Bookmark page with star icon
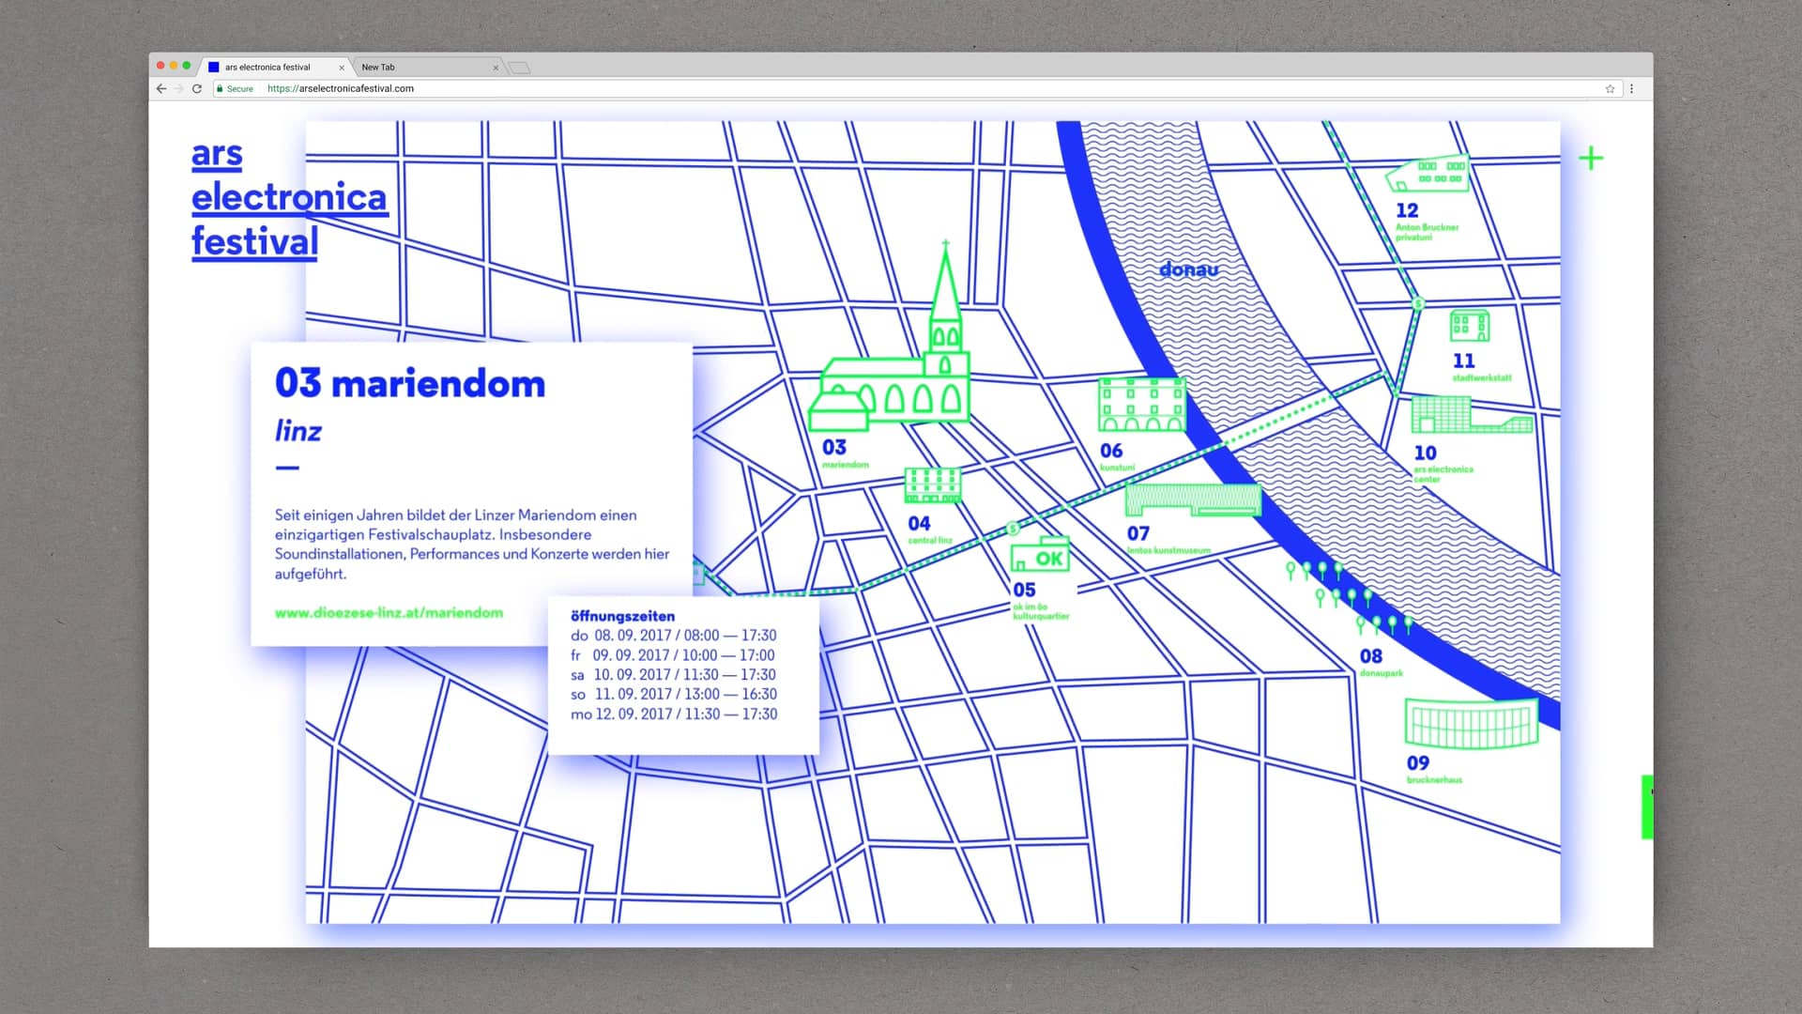The height and width of the screenshot is (1014, 1802). [1610, 88]
